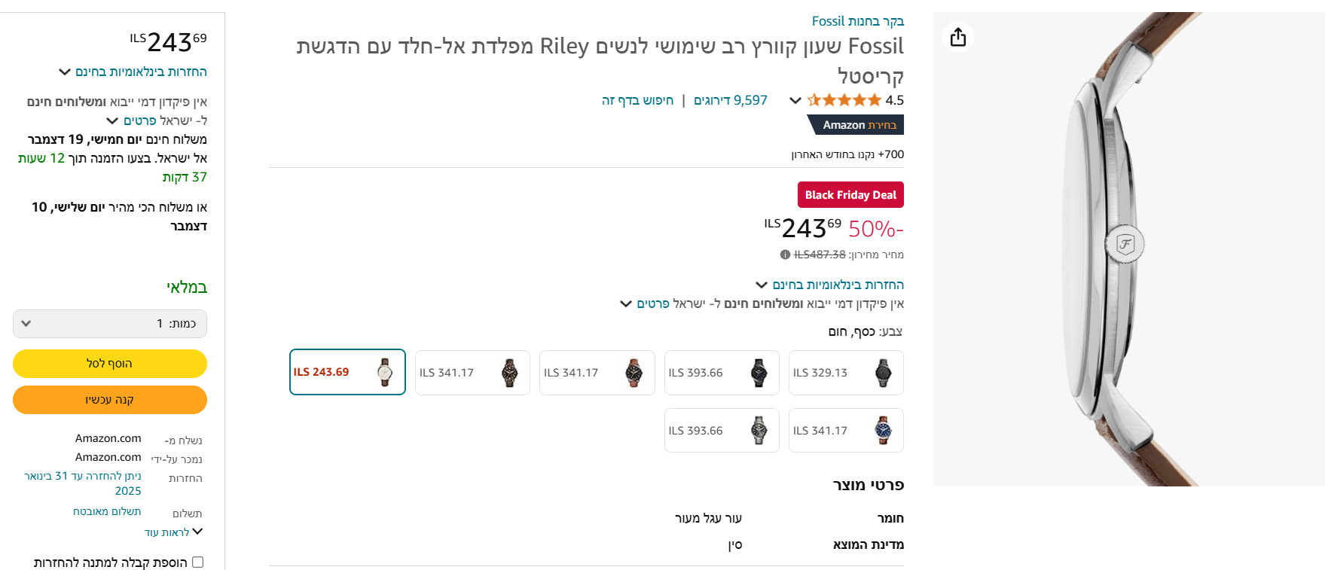Click the info icon beside the ILS 487.38 list price
The height and width of the screenshot is (570, 1325).
[x=785, y=255]
